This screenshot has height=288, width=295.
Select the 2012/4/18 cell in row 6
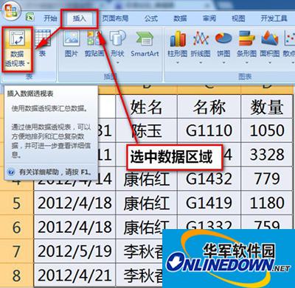point(74,227)
